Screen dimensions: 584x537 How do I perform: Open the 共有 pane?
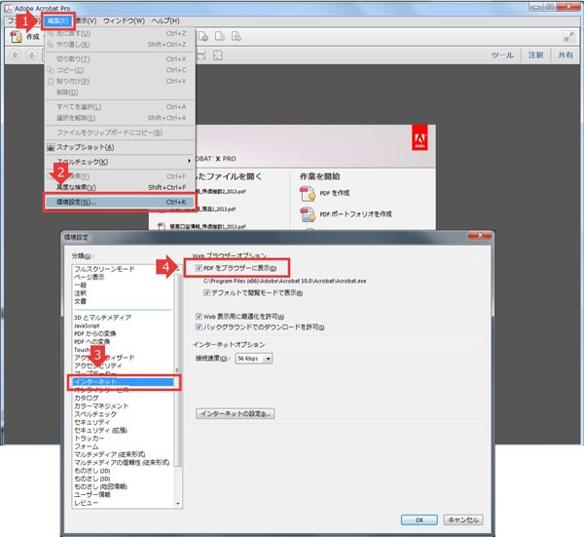pyautogui.click(x=566, y=56)
